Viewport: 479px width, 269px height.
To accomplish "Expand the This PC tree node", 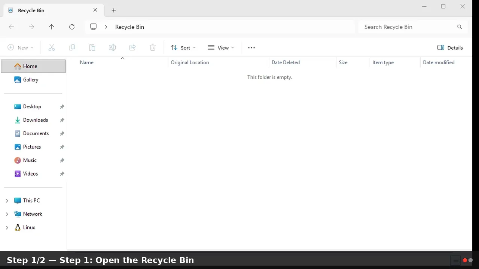I will click(7, 201).
